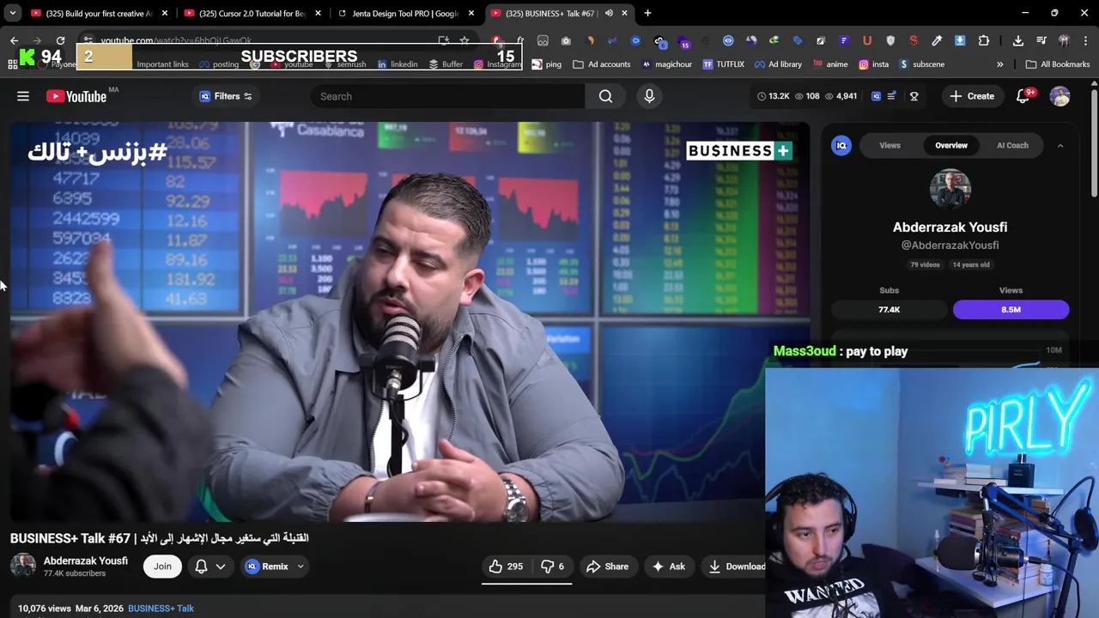Click the channel photo in vidIQ panel
This screenshot has height=618, width=1099.
(950, 190)
